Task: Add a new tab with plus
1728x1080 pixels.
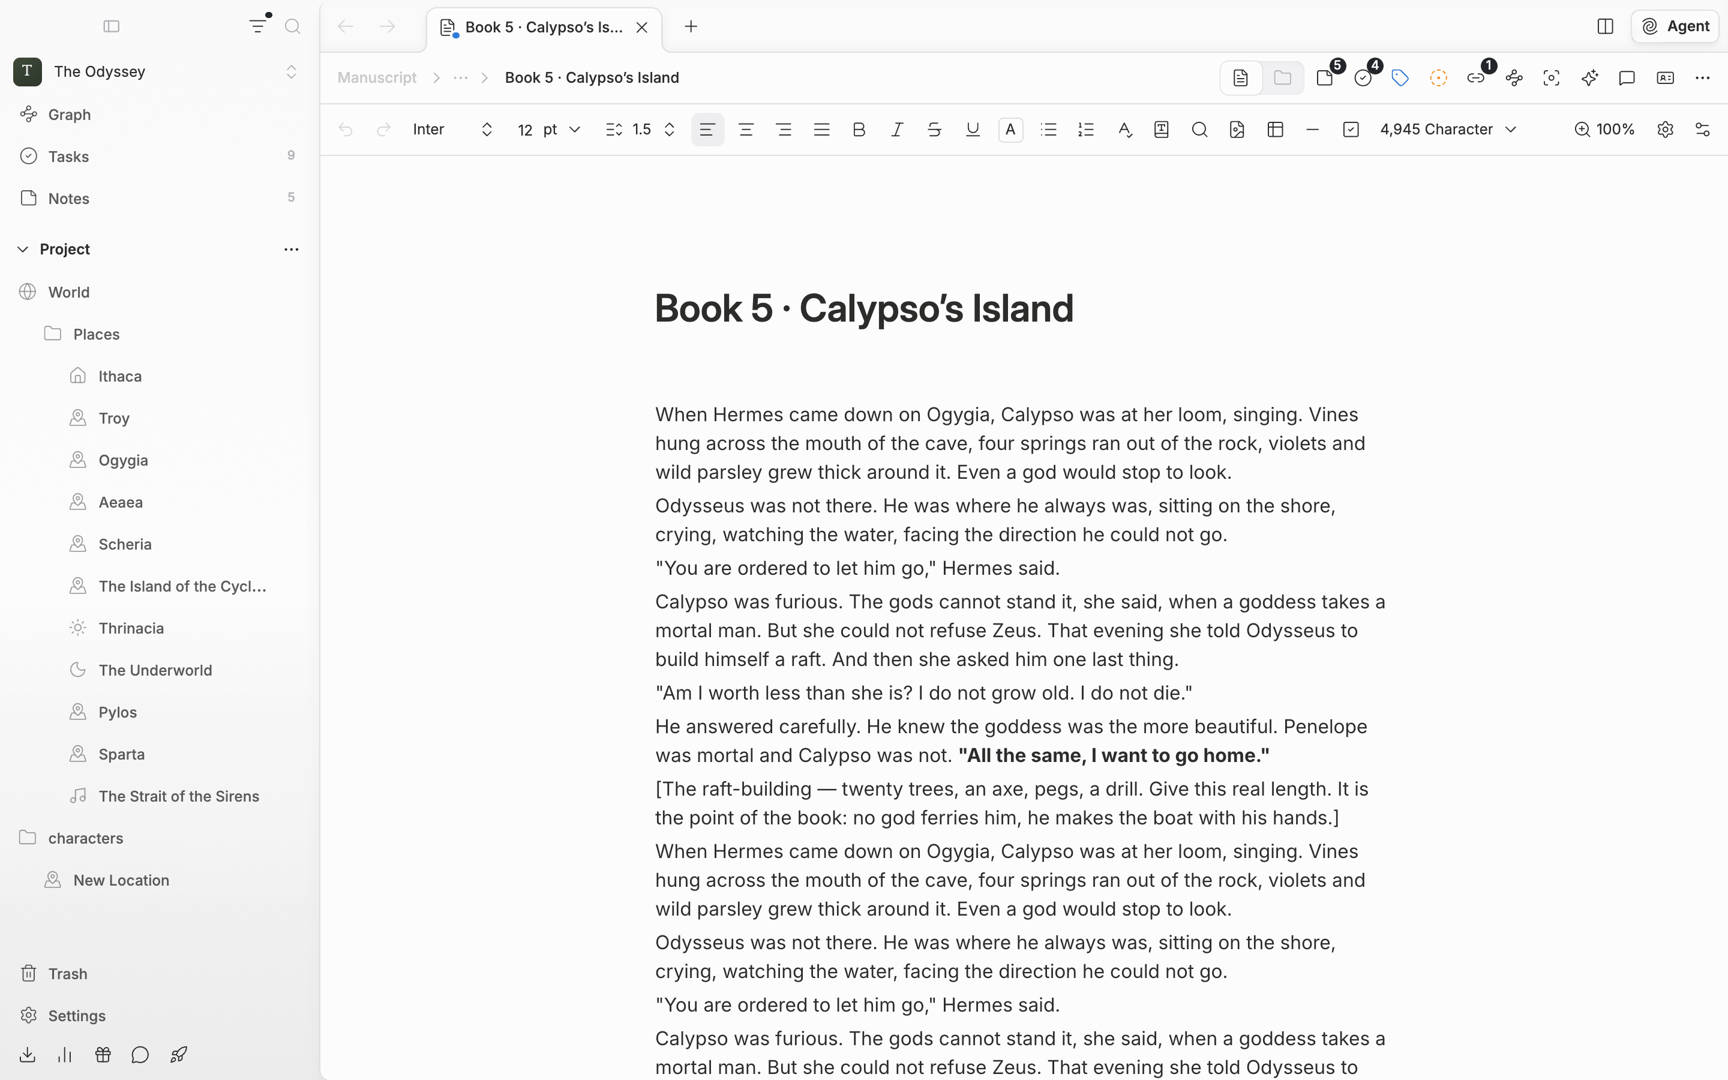Action: (x=691, y=26)
